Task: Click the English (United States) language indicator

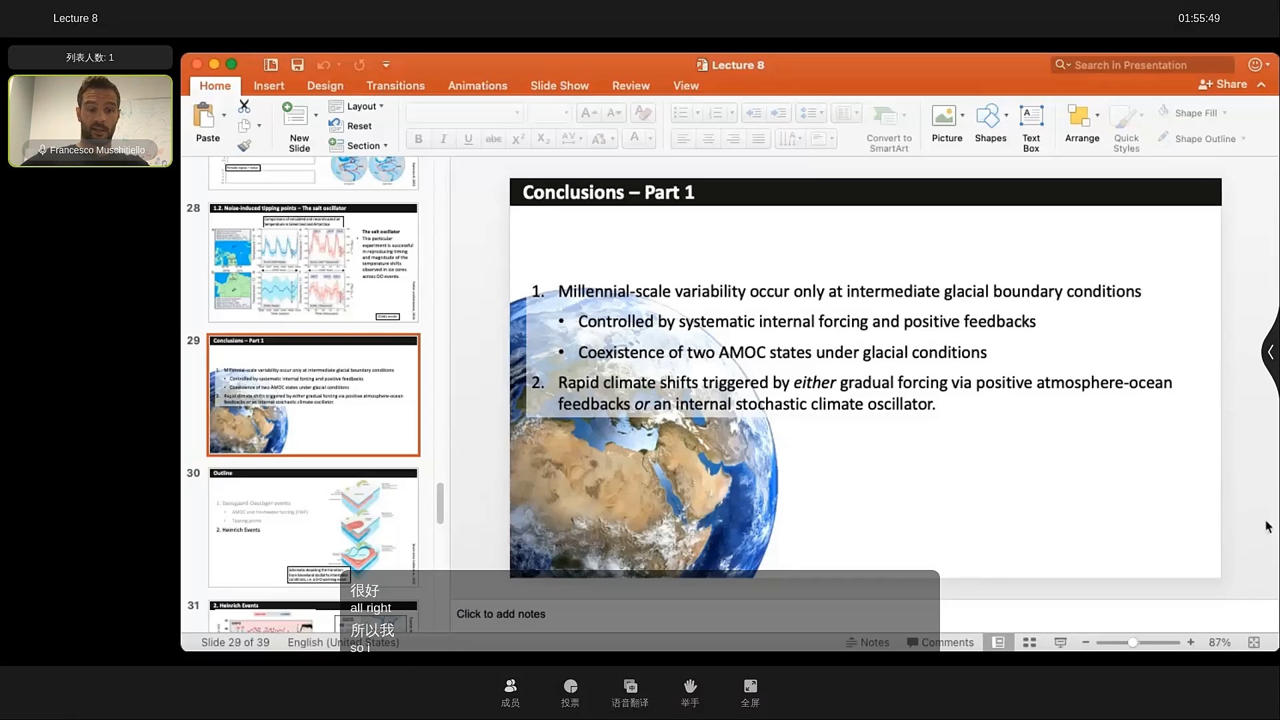Action: (343, 642)
